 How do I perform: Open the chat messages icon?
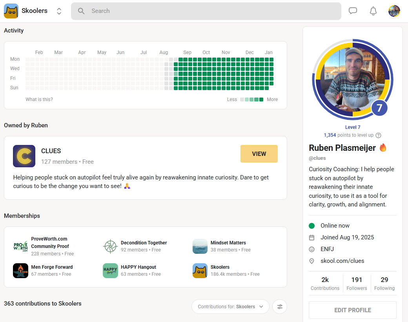point(353,11)
